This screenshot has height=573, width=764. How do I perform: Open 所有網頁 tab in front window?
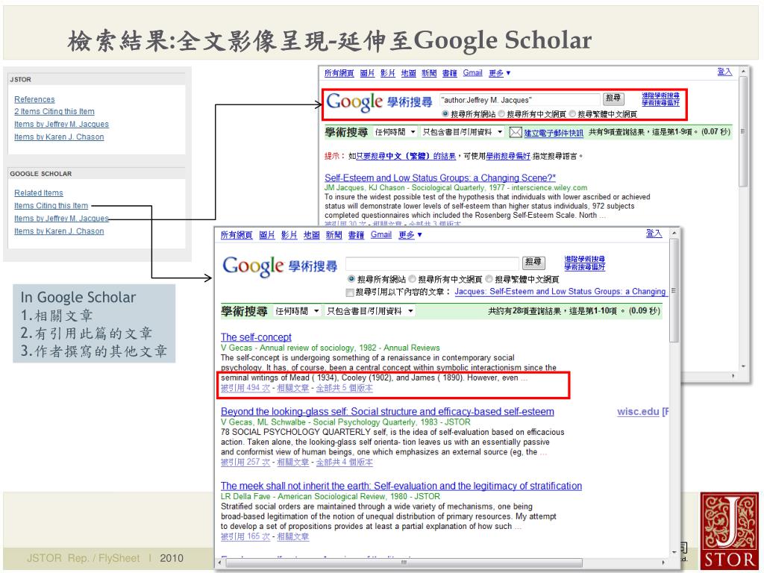pyautogui.click(x=237, y=235)
